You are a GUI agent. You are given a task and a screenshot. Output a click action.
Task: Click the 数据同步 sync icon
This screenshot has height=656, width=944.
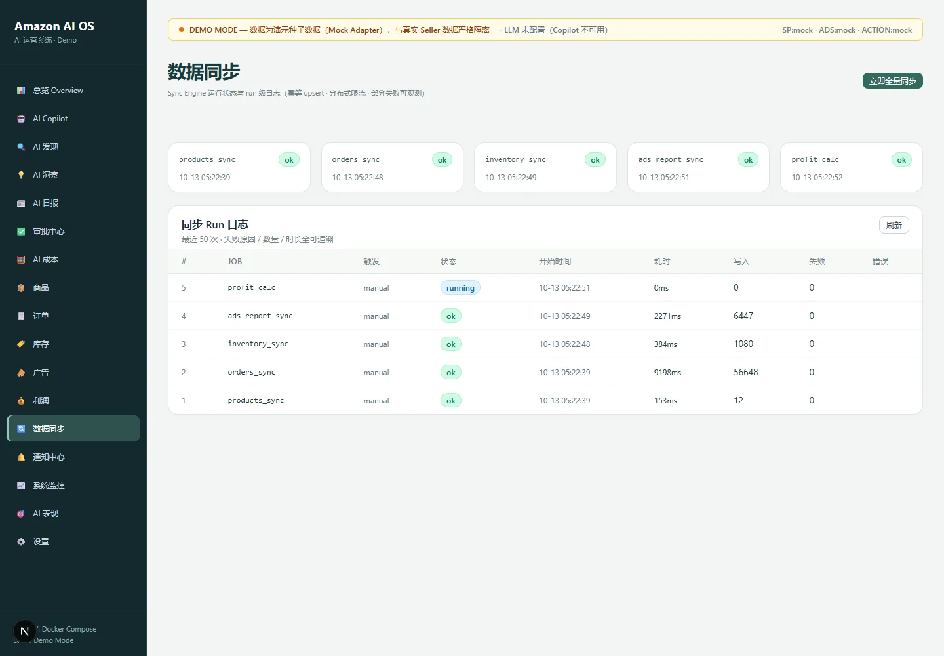[x=21, y=429]
